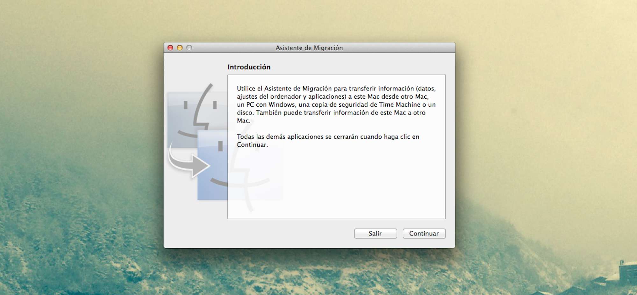Screen dimensions: 637x295
Task: Click the Continuar button
Action: (x=424, y=234)
